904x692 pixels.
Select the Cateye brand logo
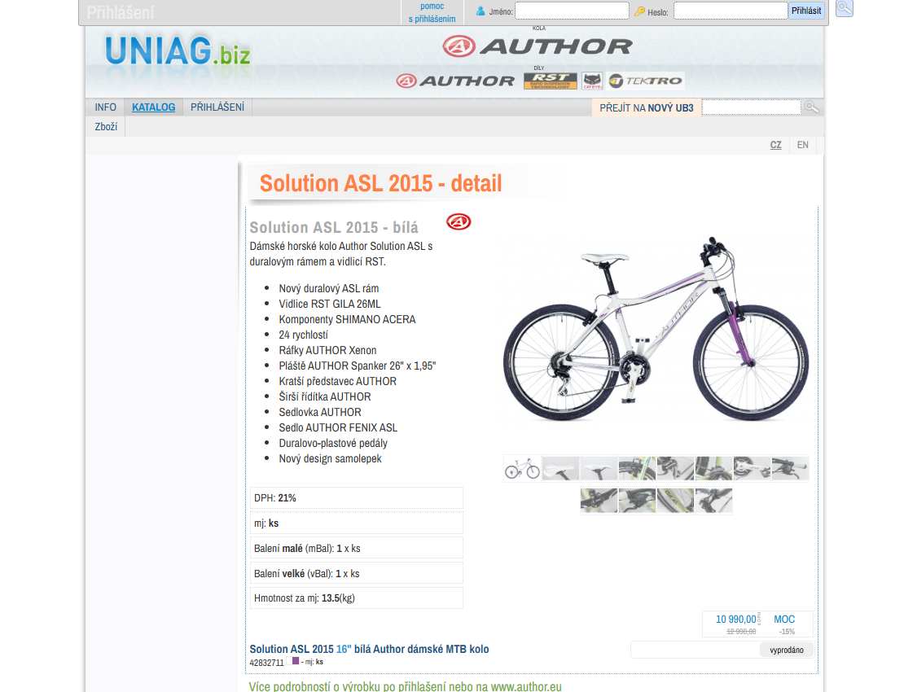pyautogui.click(x=592, y=81)
